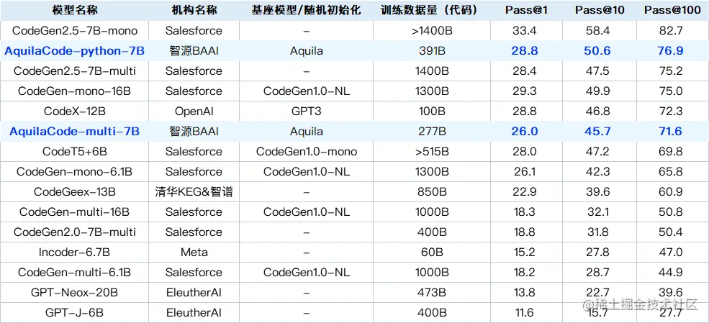The width and height of the screenshot is (709, 323).
Task: Click the 22.9 Pass@1 value
Action: tap(525, 192)
